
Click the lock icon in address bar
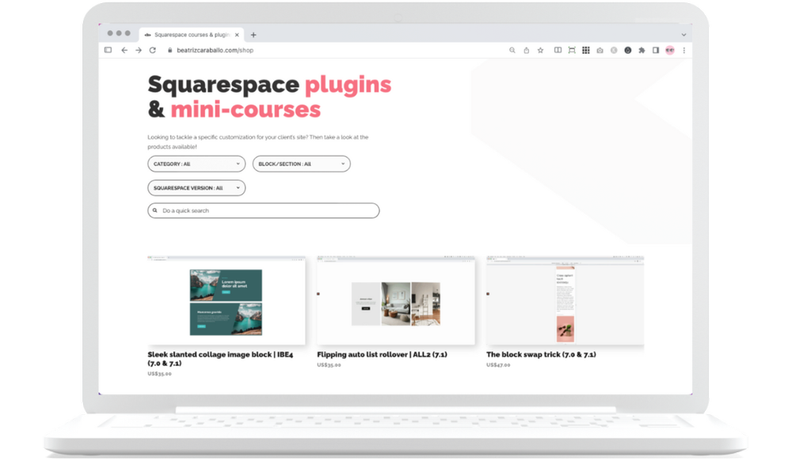[170, 51]
